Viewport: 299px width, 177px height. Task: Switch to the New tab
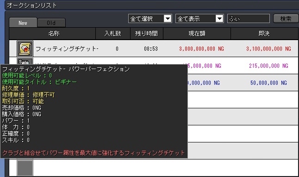tap(23, 23)
